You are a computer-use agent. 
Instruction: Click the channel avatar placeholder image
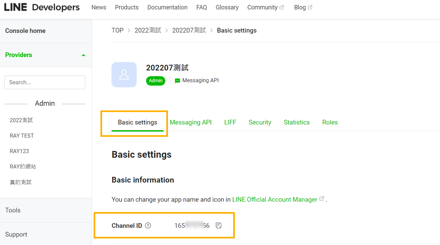click(x=124, y=75)
